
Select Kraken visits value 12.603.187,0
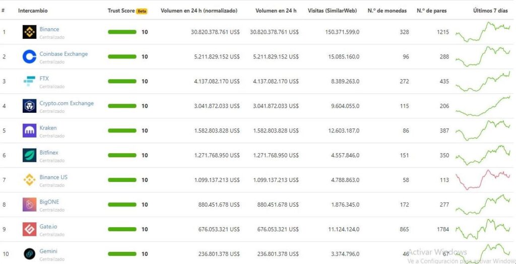344,130
